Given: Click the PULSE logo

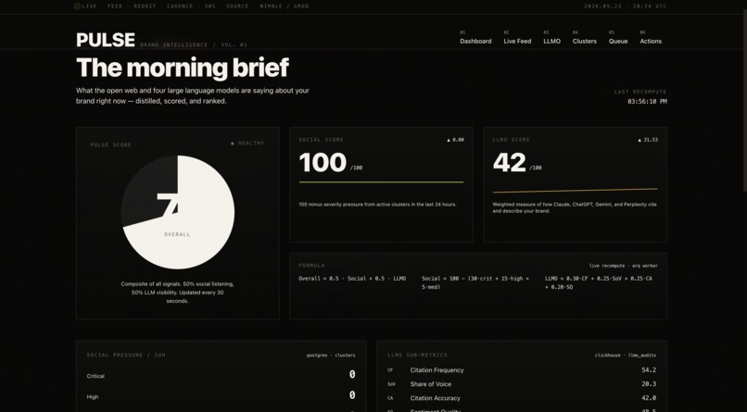Looking at the screenshot, I should (106, 40).
